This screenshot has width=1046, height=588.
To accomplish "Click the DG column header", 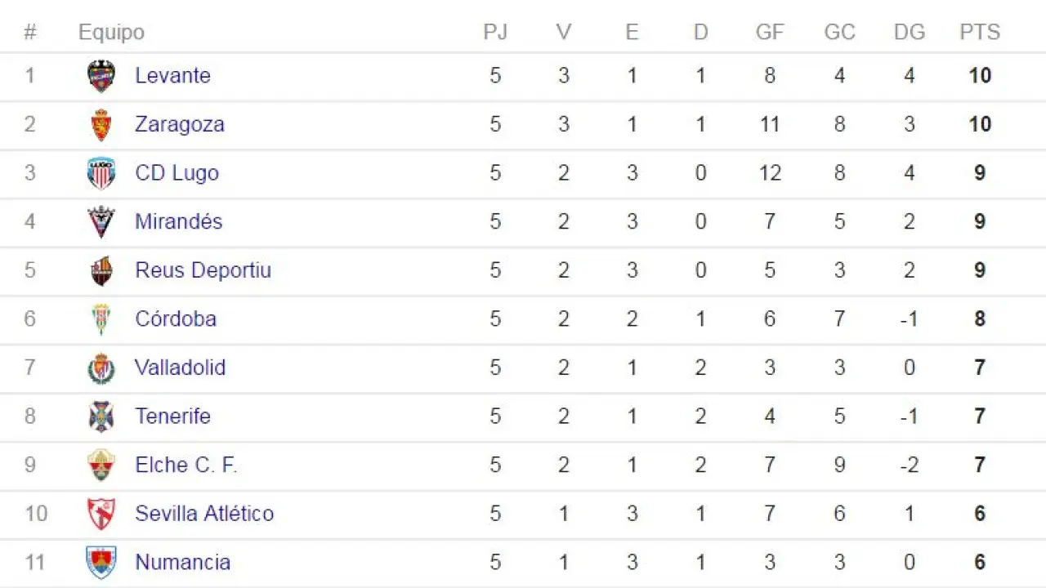I will point(910,32).
